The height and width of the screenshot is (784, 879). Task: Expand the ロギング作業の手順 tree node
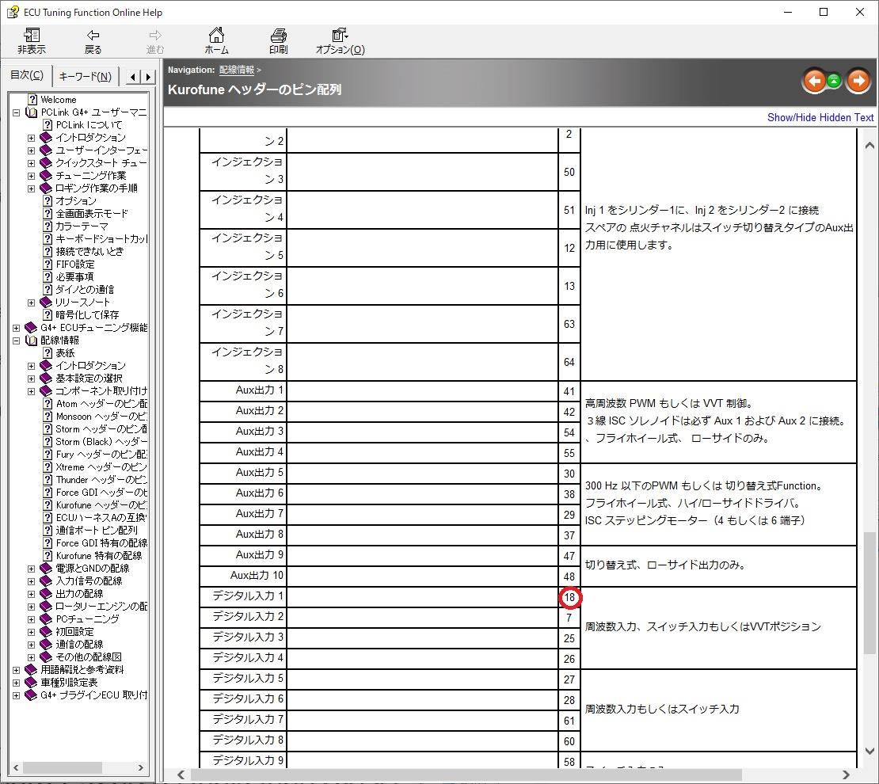tap(32, 188)
